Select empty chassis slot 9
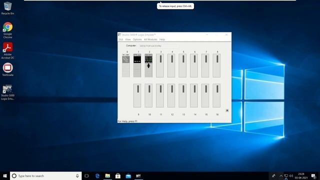 (x=137, y=95)
